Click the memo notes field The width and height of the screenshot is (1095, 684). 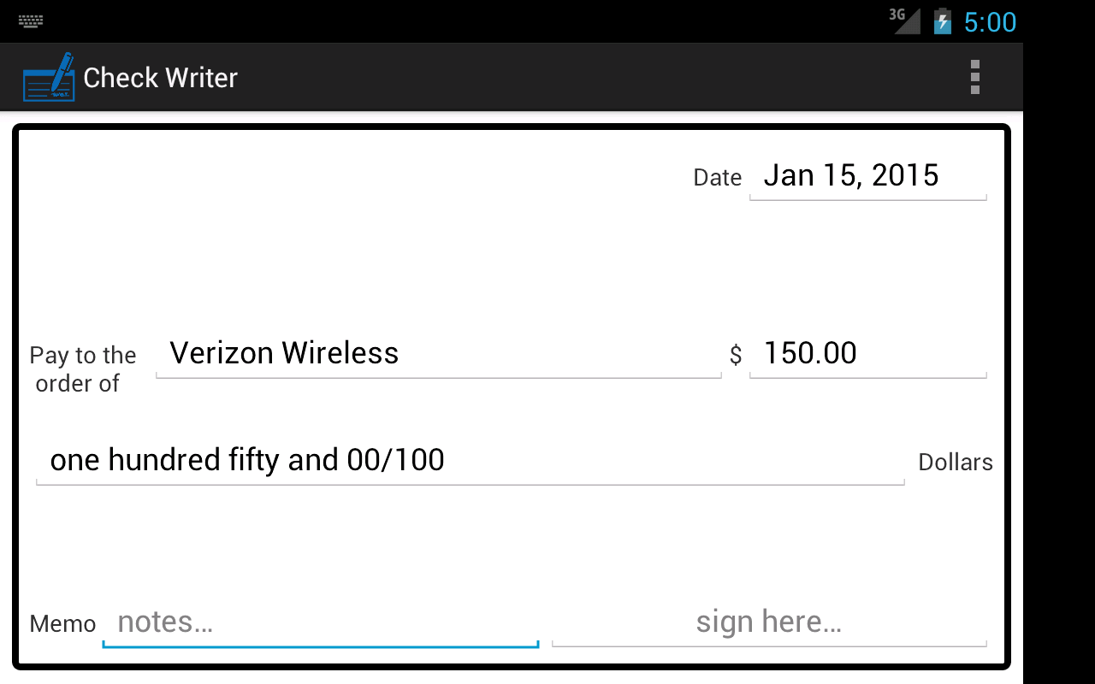point(320,622)
